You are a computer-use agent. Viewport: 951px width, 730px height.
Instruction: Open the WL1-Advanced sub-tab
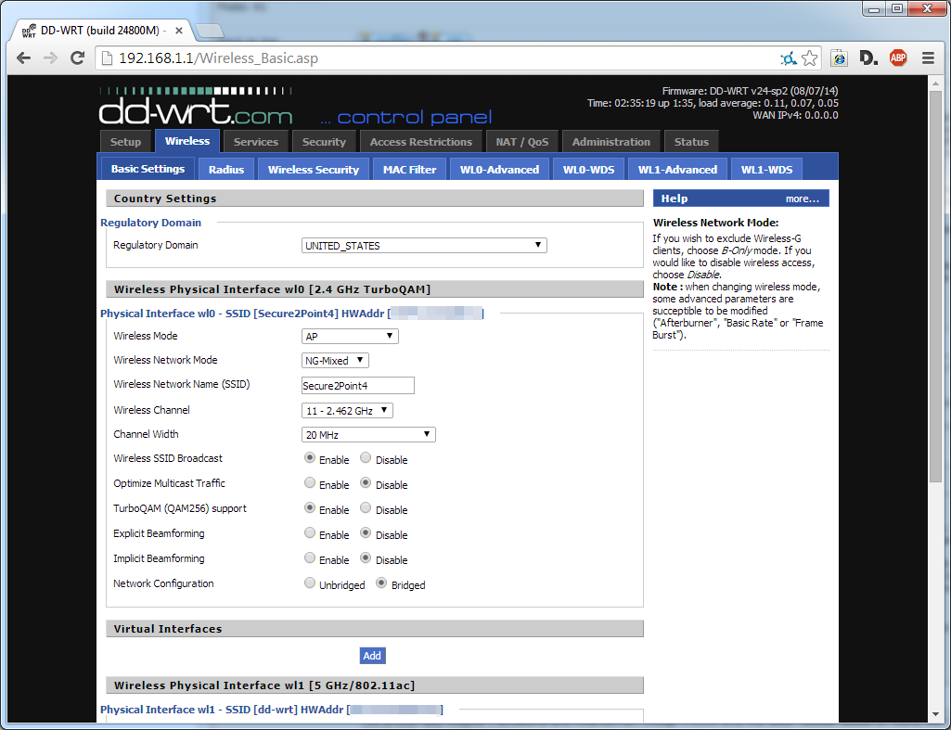coord(677,170)
